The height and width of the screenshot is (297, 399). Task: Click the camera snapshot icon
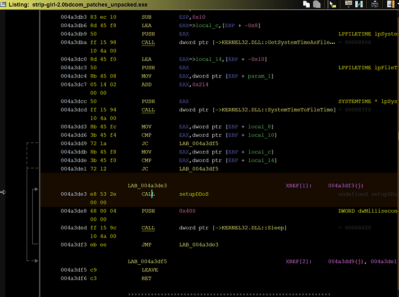(x=375, y=4)
